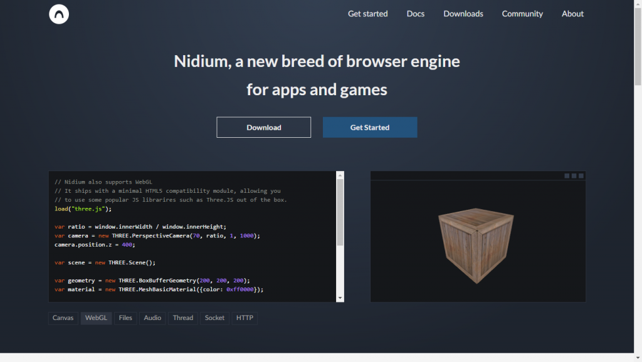Click the rotating wooden crate preview

476,246
